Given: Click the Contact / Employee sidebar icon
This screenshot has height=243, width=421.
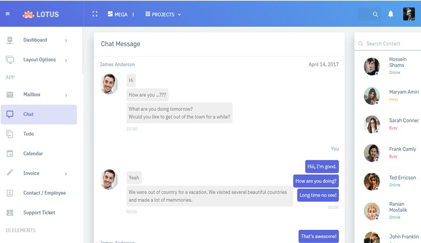Looking at the screenshot, I should pyautogui.click(x=10, y=193).
